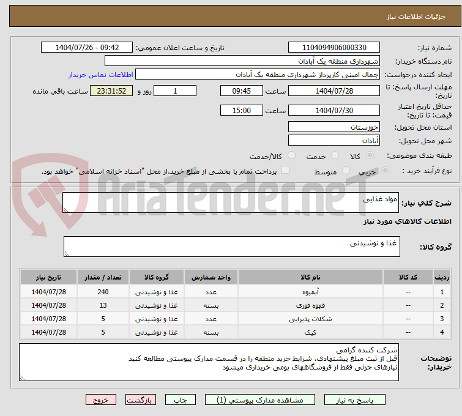
Task: Click the goods group box غذا و نوشیدنی
Action: click(231, 247)
